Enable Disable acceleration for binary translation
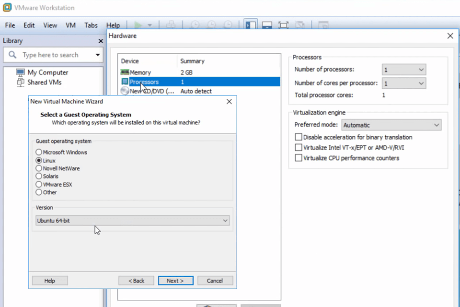Screen dimensions: 460x307 [x=299, y=137]
